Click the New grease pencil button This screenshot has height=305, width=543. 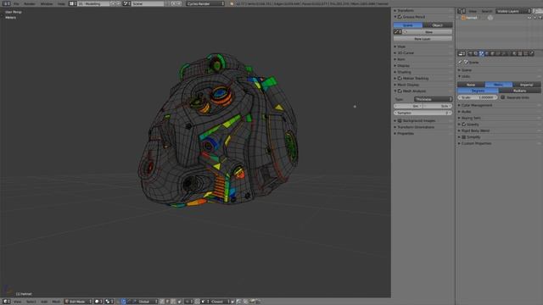tap(428, 32)
